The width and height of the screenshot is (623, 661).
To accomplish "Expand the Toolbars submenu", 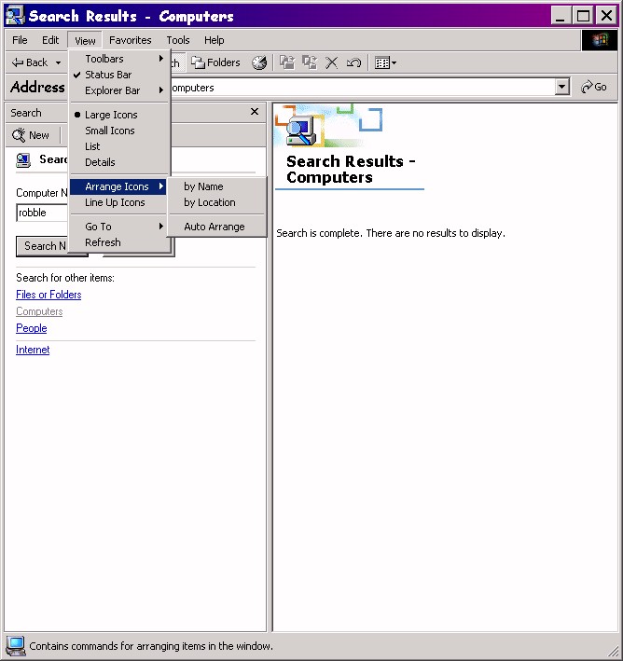I will tap(119, 59).
